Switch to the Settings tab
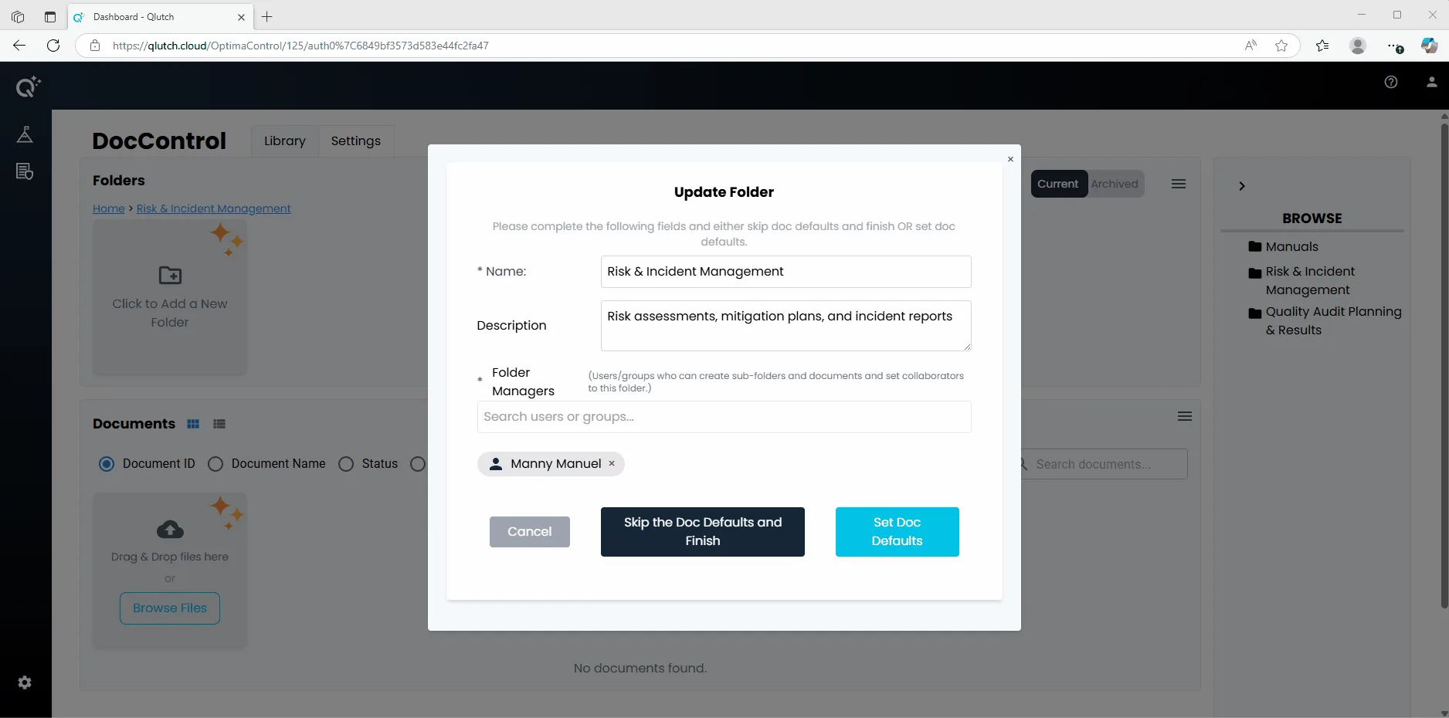This screenshot has width=1449, height=718. click(356, 141)
